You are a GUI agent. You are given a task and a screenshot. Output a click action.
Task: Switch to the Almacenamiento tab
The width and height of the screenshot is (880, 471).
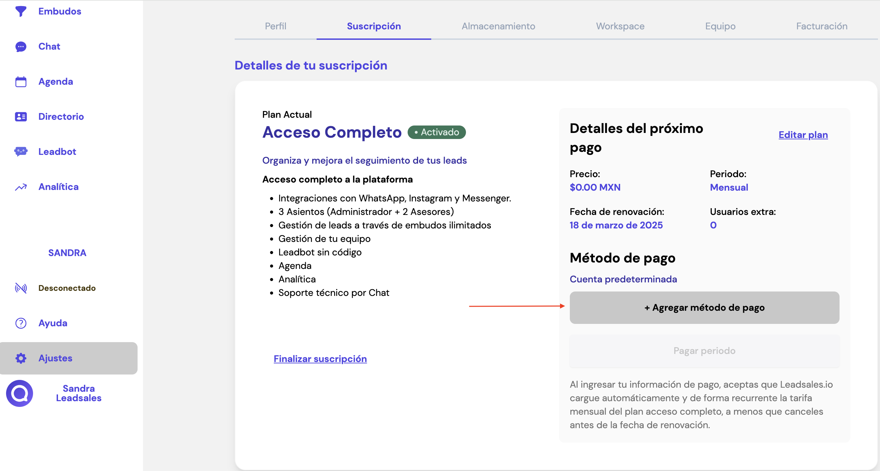[498, 26]
